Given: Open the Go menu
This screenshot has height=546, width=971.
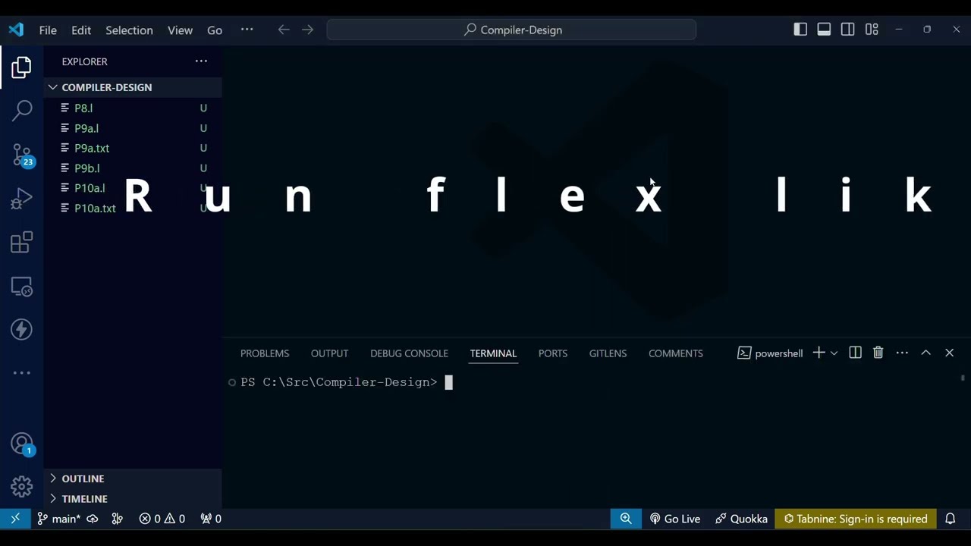Looking at the screenshot, I should (x=215, y=30).
